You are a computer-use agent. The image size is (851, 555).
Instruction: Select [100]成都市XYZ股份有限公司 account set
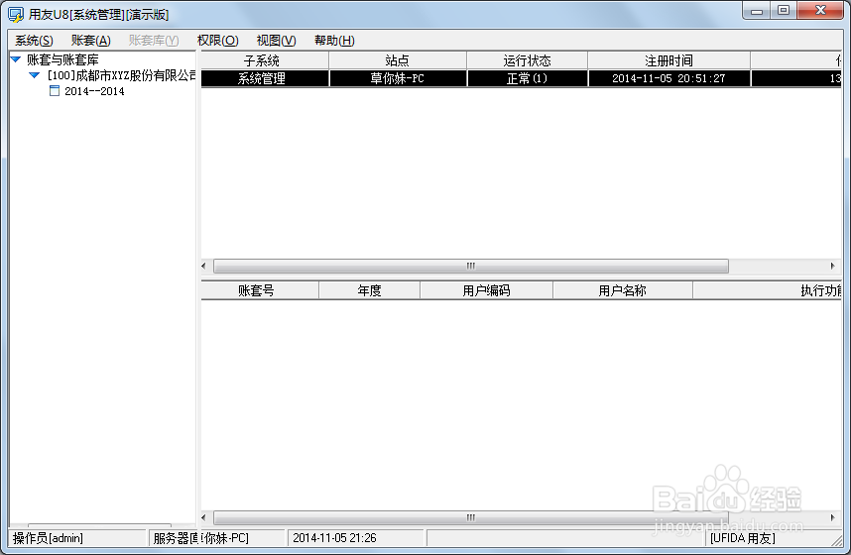point(122,75)
